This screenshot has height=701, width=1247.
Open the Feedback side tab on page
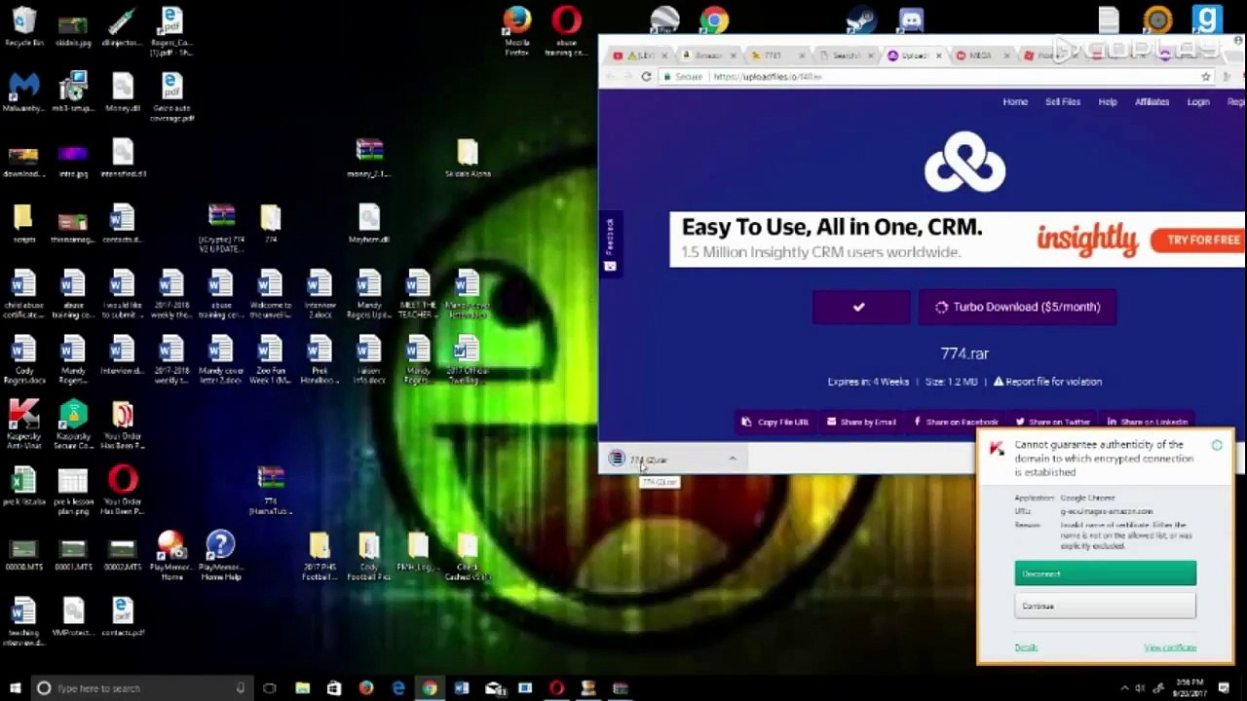[x=610, y=244]
